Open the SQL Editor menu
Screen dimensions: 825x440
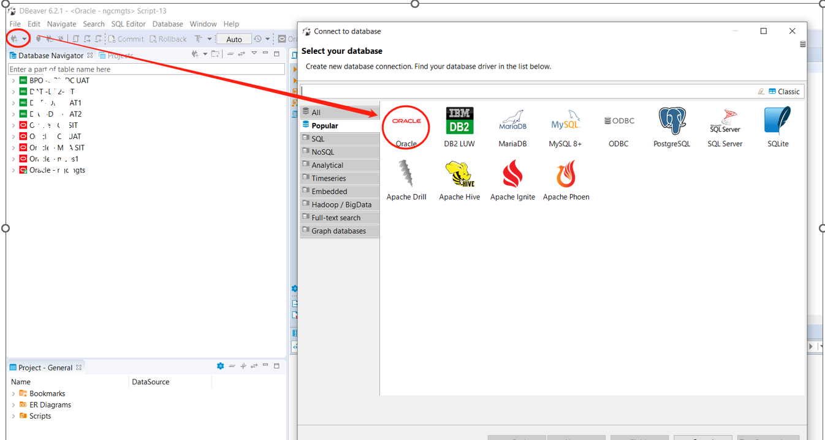[x=128, y=24]
